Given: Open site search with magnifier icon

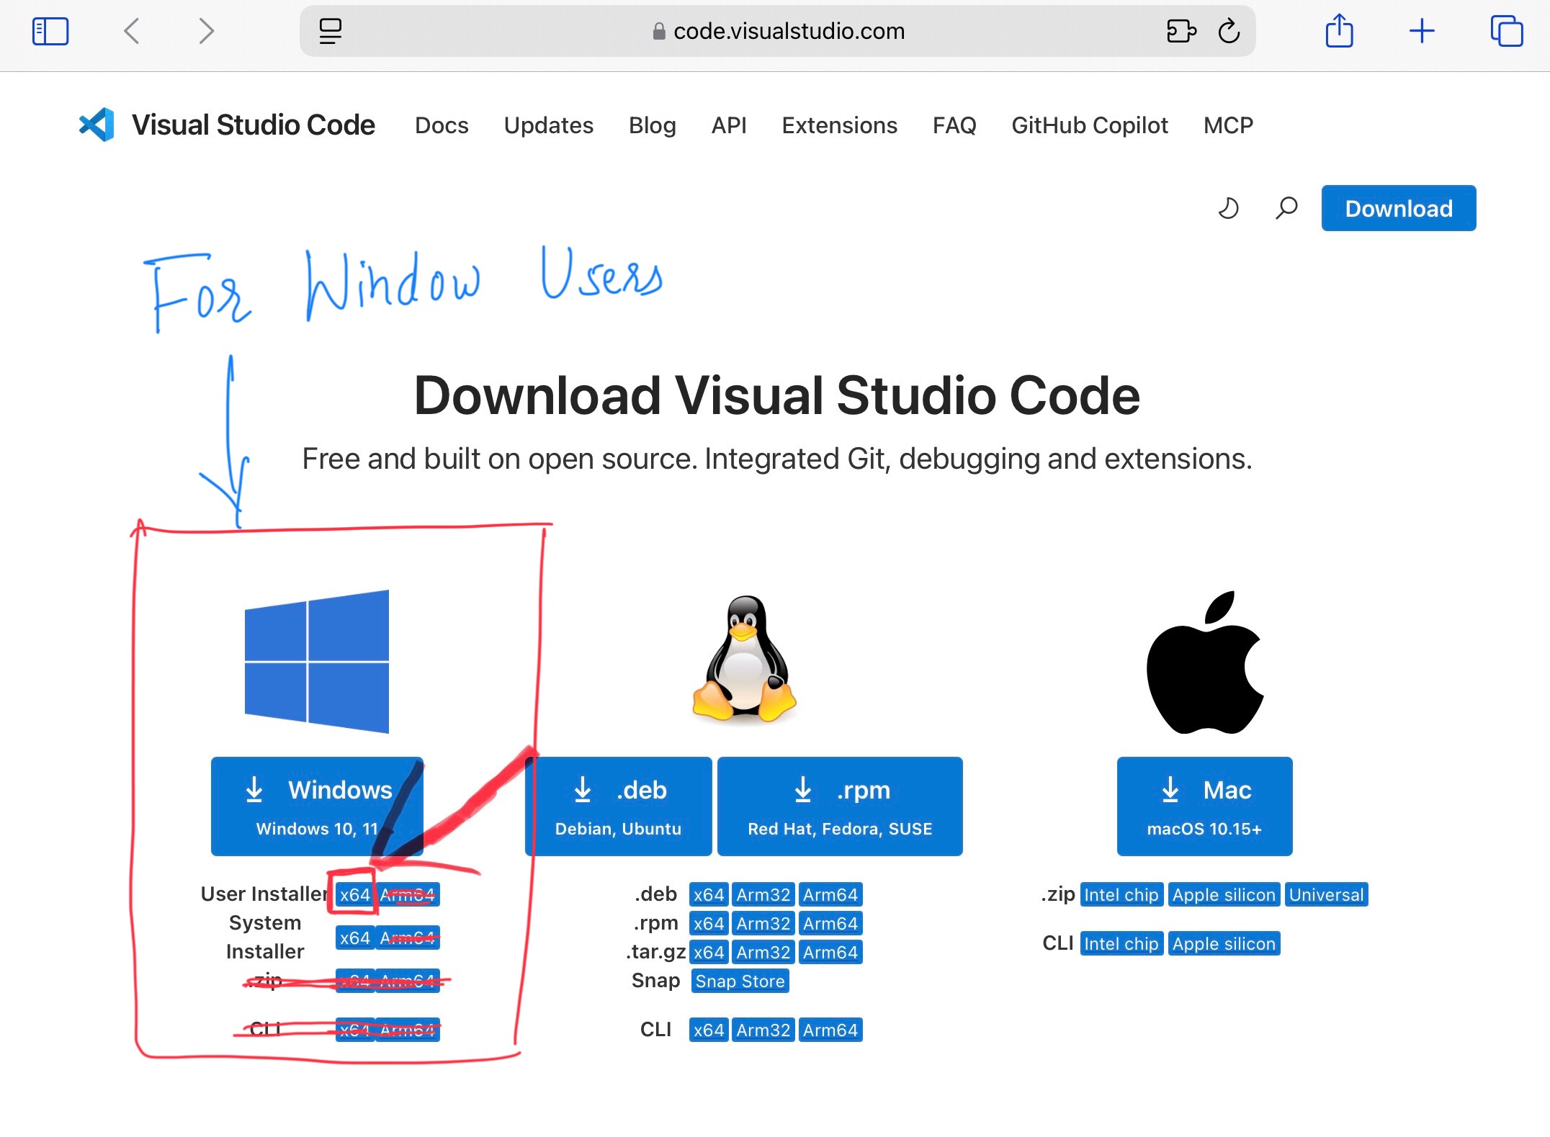Looking at the screenshot, I should tap(1286, 208).
